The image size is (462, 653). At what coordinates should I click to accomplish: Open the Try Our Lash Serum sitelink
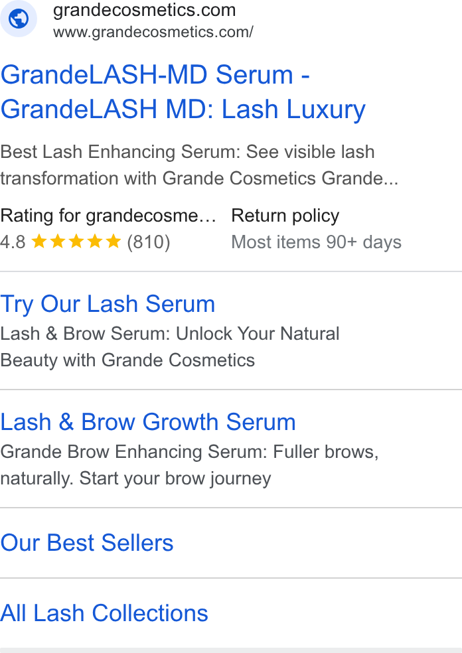[x=108, y=304]
